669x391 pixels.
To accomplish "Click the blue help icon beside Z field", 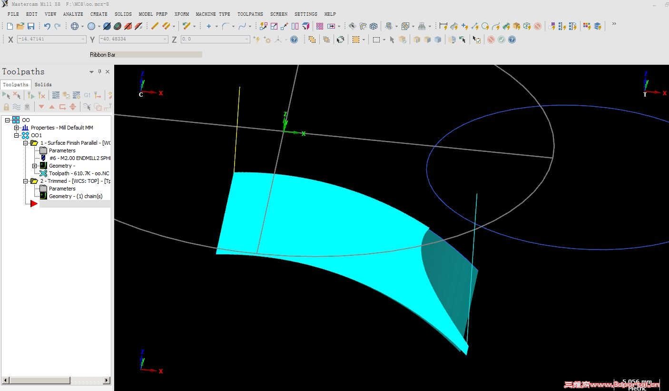I will 294,40.
